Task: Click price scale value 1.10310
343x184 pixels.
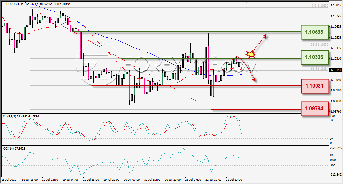Action: coord(336,59)
